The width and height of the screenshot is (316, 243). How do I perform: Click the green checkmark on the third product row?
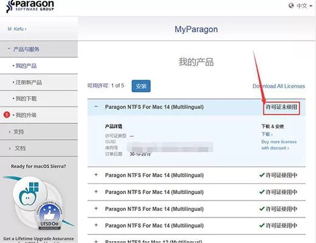point(262,192)
